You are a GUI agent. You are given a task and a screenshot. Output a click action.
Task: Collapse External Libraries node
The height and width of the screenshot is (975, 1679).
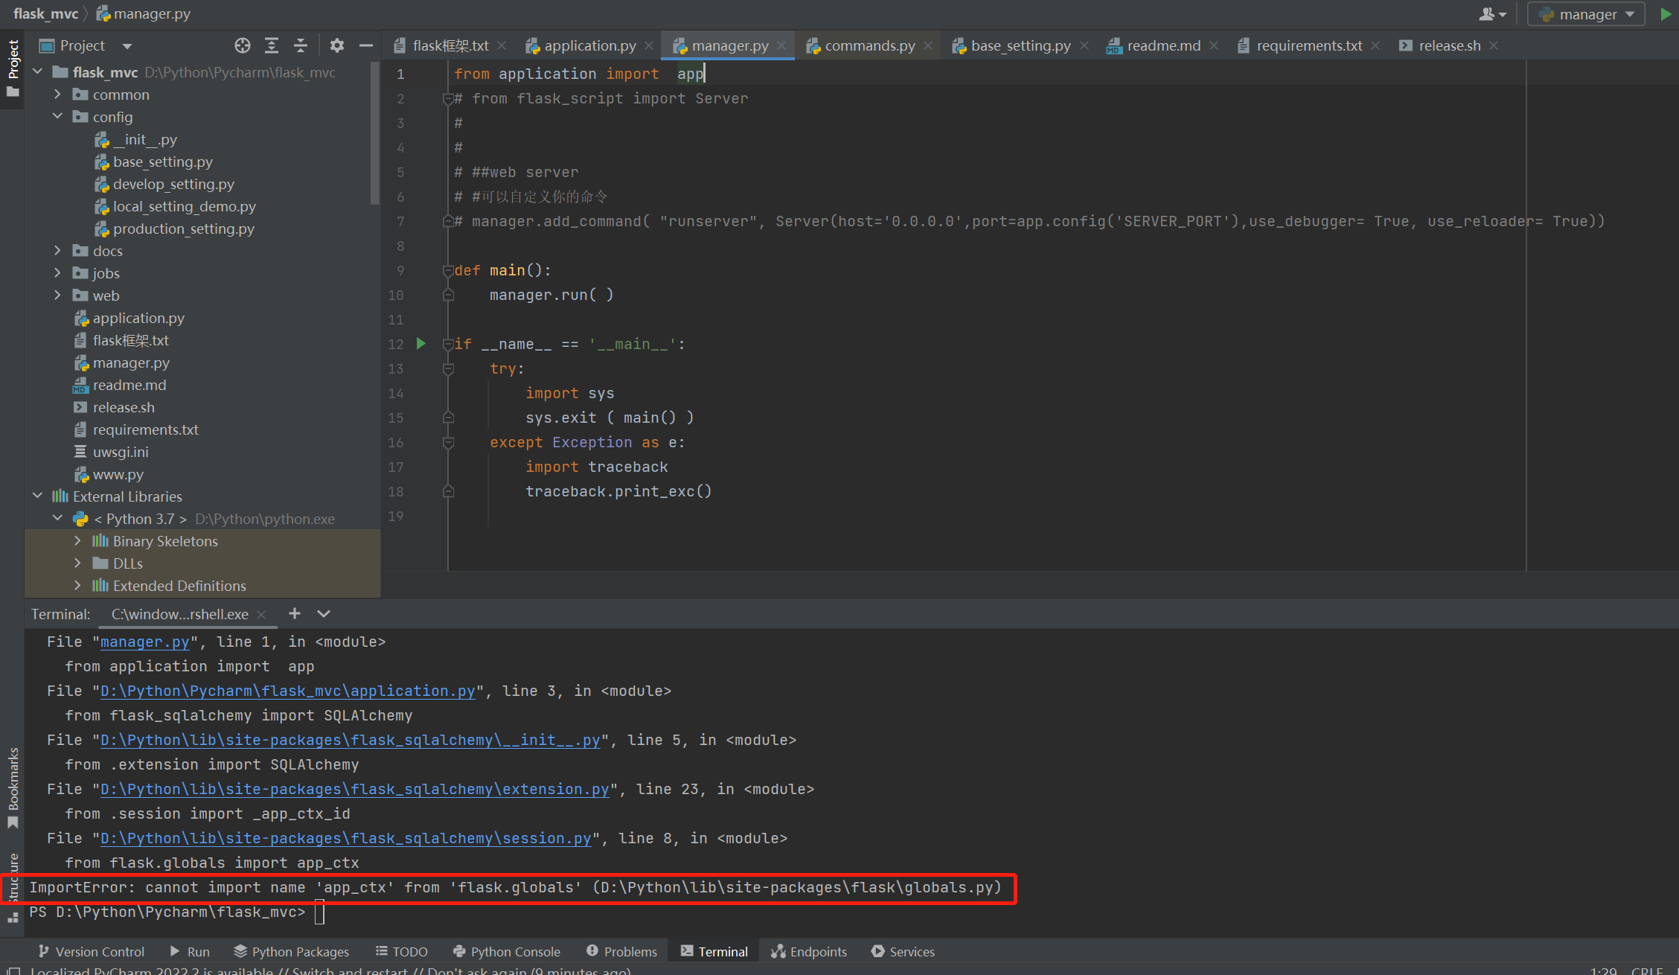click(x=37, y=496)
